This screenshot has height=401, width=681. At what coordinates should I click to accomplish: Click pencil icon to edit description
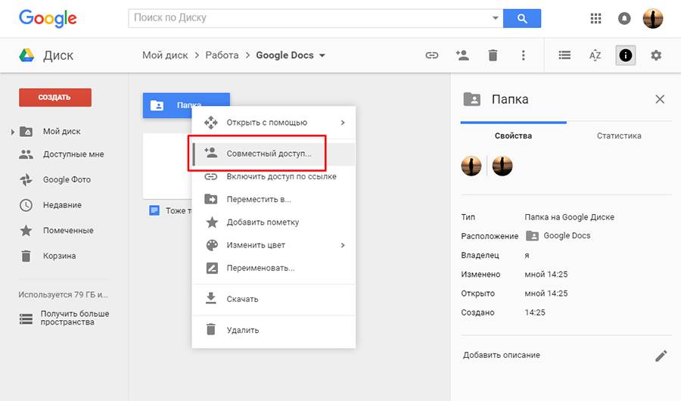tap(661, 356)
